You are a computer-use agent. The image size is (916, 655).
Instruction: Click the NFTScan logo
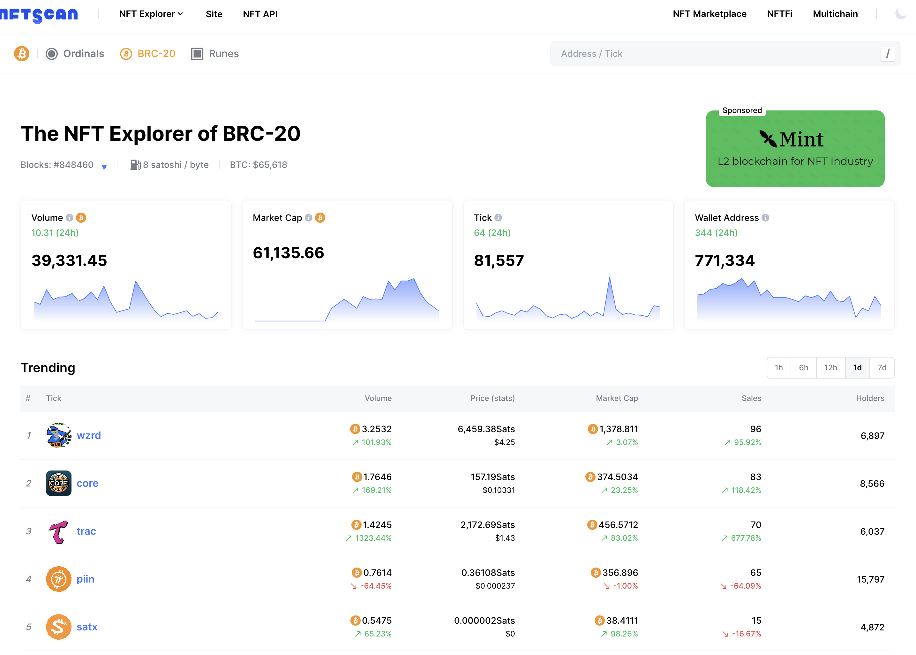tap(39, 14)
